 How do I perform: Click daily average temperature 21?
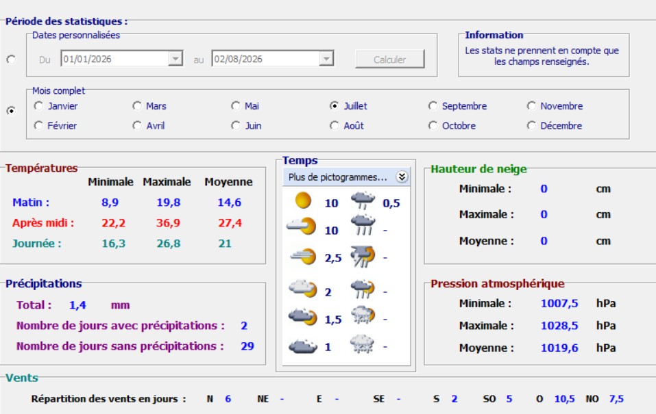click(x=225, y=244)
